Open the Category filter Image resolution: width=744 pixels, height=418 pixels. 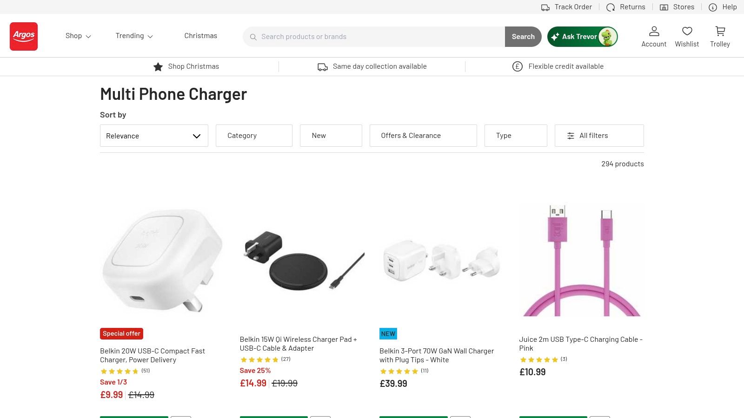[254, 136]
